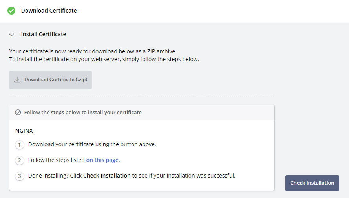The height and width of the screenshot is (198, 349).
Task: Click the 'Done installing?' text in step 3
Action: pyautogui.click(x=48, y=176)
